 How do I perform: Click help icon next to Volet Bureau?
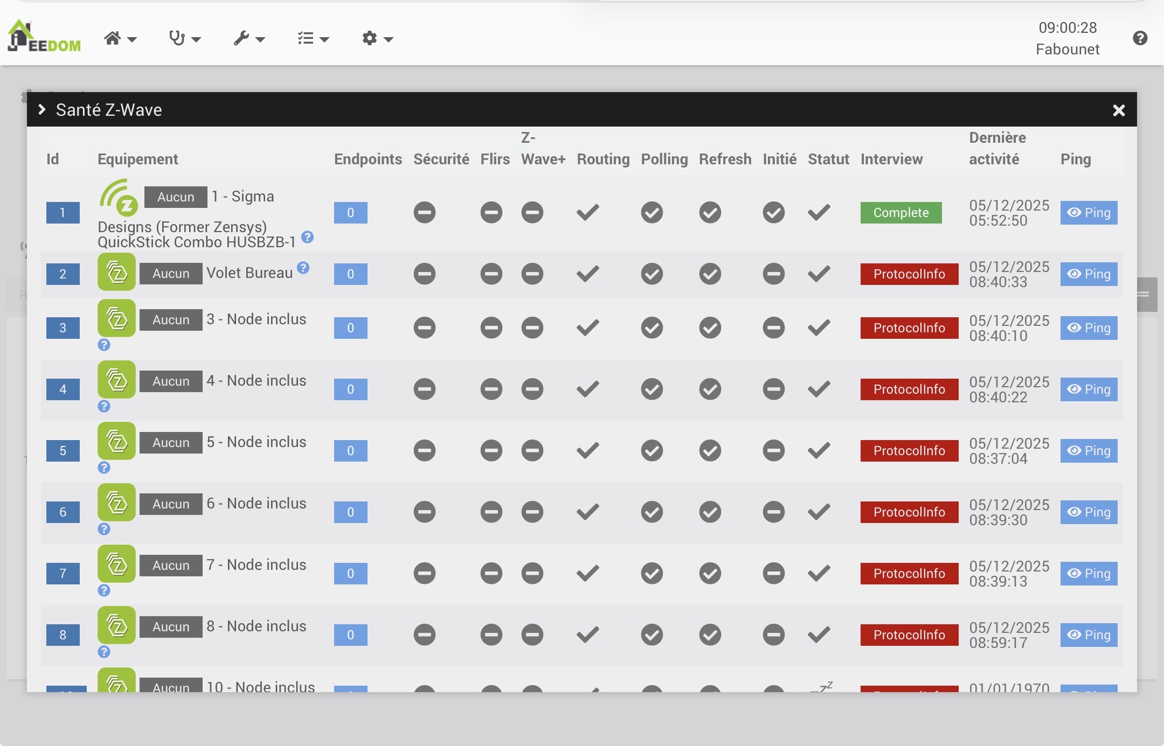(x=303, y=268)
